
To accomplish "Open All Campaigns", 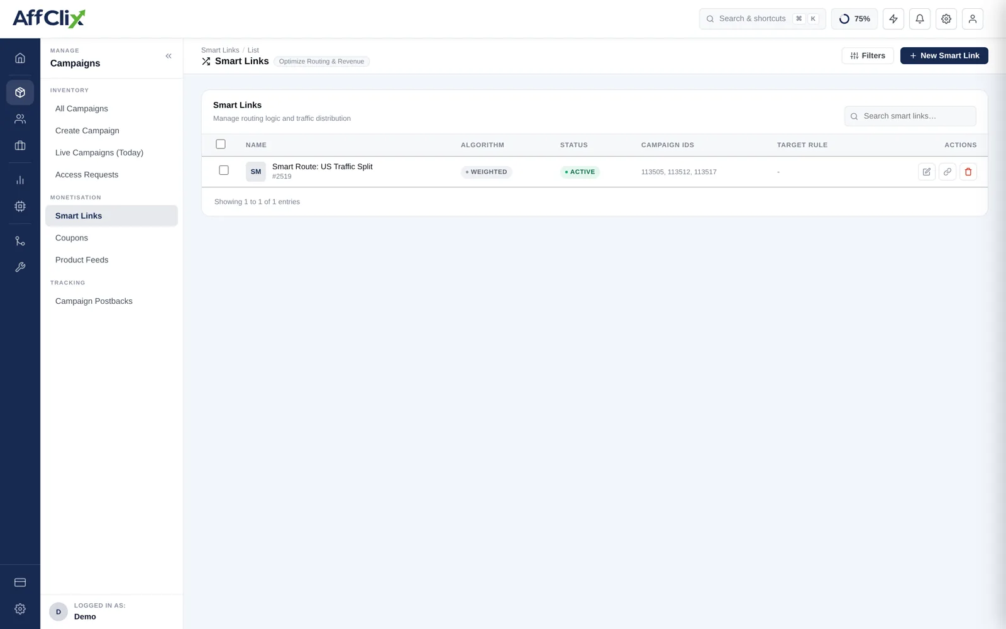I will click(x=112, y=109).
